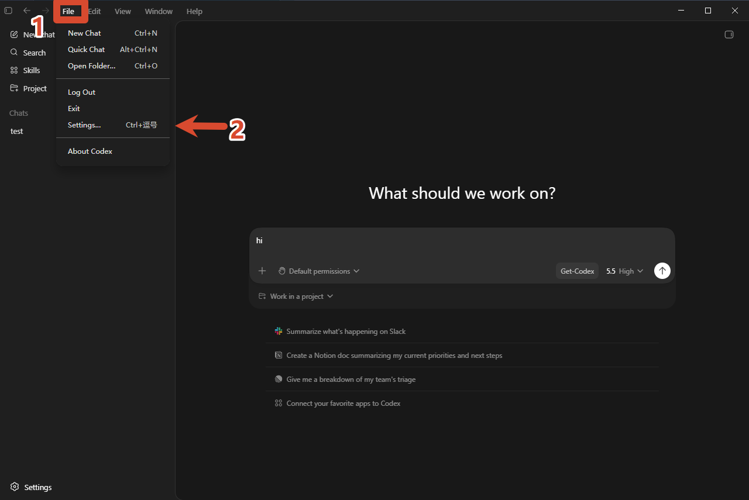The width and height of the screenshot is (749, 500).
Task: Expand the Work in a project dropdown
Action: coord(296,296)
